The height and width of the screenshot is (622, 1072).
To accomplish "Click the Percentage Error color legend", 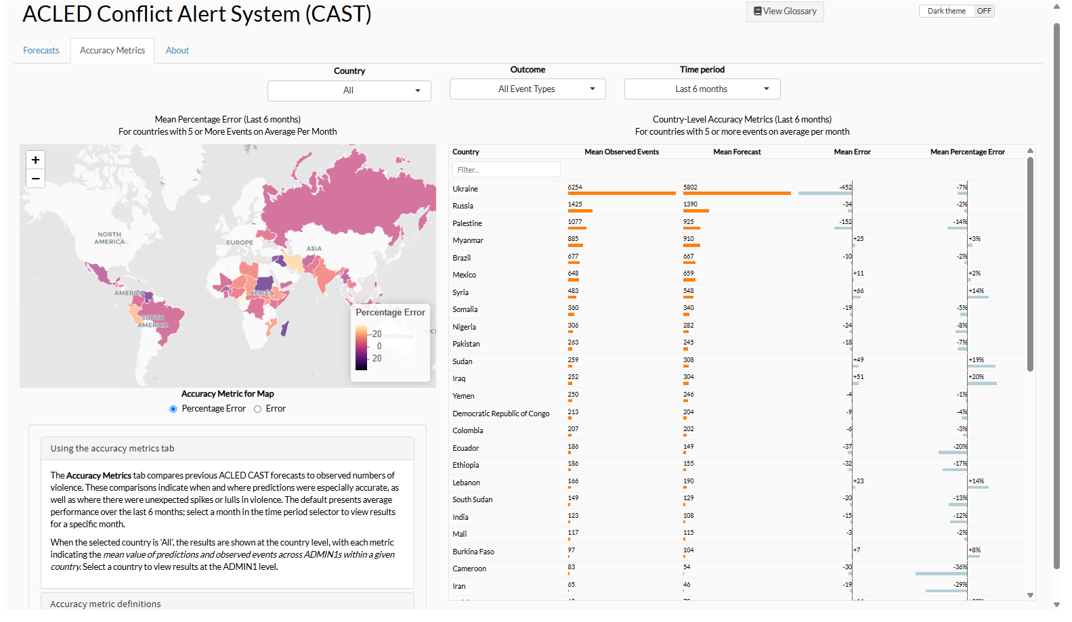I will (390, 343).
